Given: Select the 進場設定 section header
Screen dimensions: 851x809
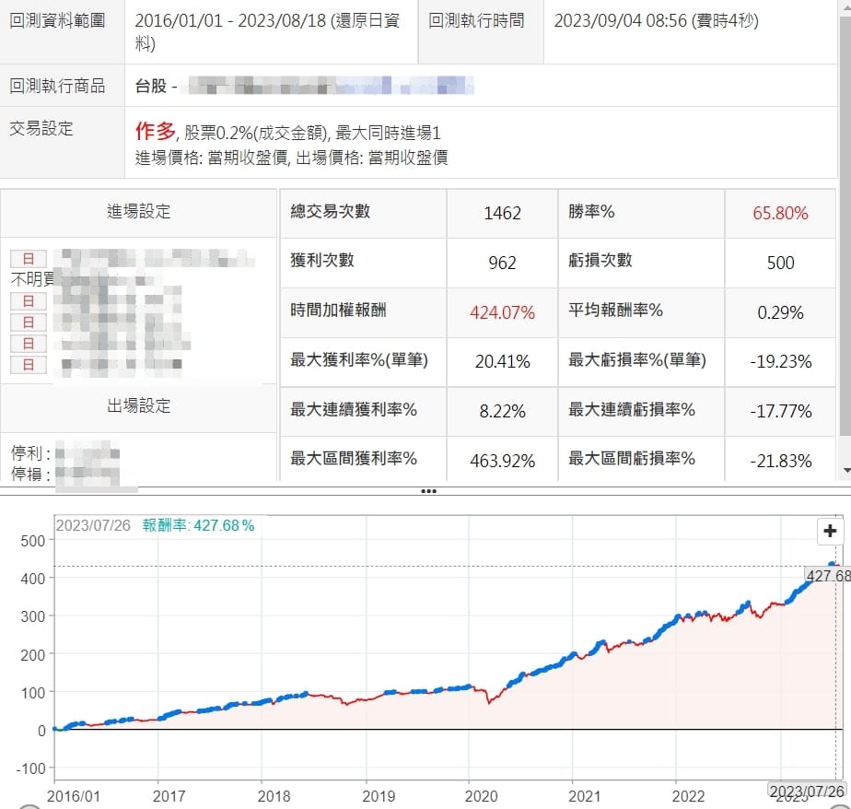Looking at the screenshot, I should 138,212.
